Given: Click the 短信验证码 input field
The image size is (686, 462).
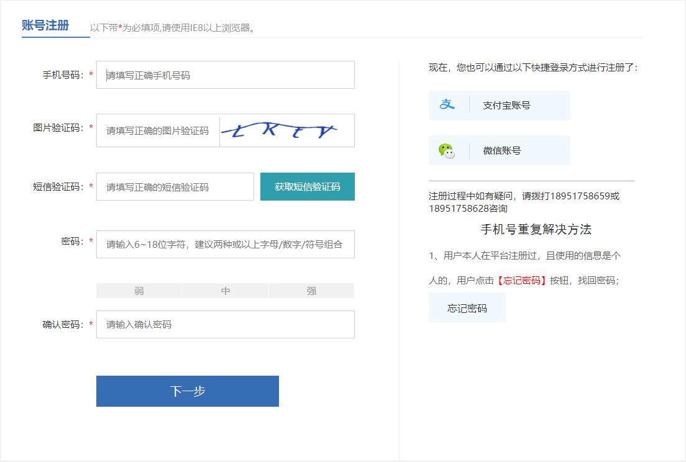Looking at the screenshot, I should pos(175,186).
